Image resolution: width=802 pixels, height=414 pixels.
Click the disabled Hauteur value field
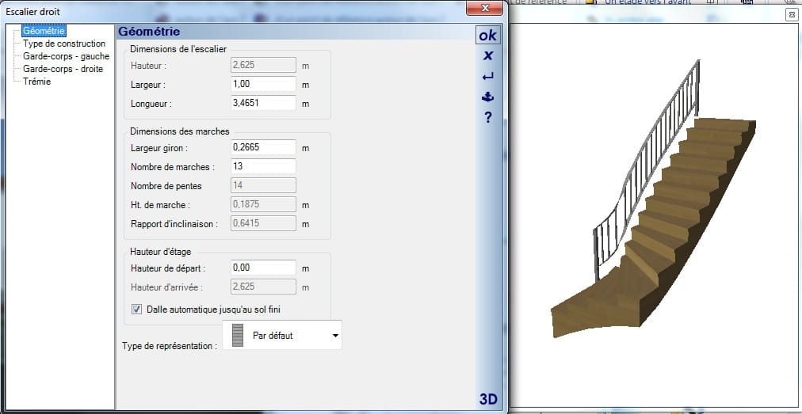[263, 66]
